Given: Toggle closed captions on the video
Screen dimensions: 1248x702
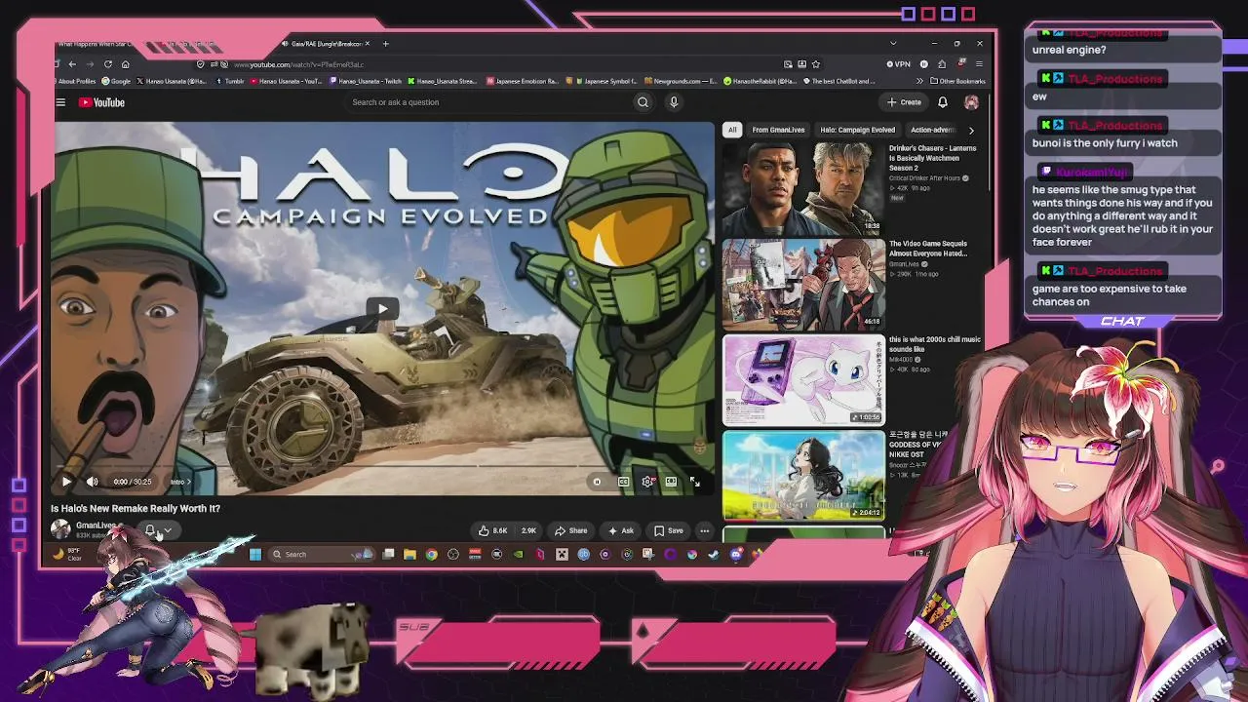Looking at the screenshot, I should point(623,482).
